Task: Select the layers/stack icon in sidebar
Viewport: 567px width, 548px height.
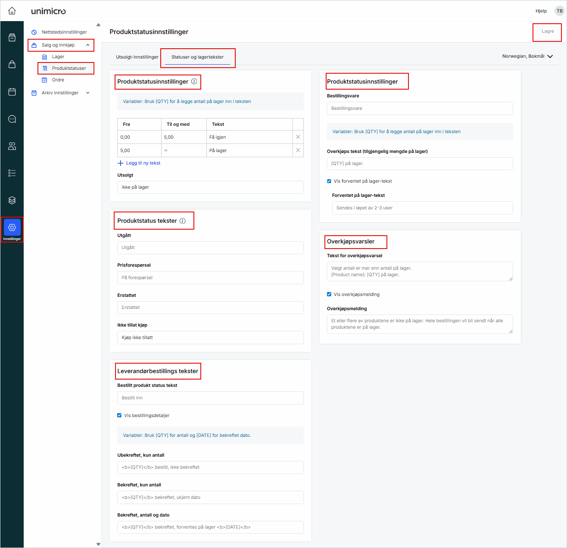Action: click(x=12, y=200)
